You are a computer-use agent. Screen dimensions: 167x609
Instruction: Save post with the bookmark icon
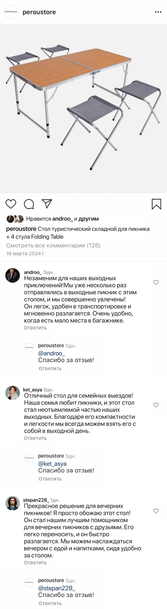point(156,204)
